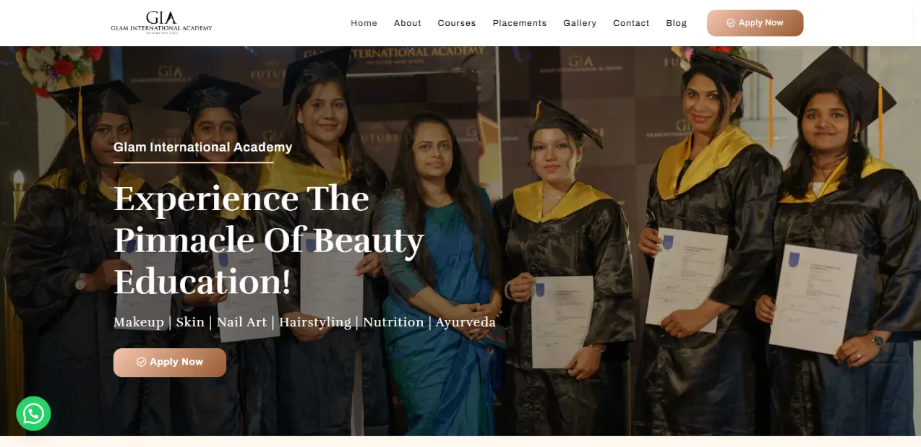This screenshot has width=921, height=447.
Task: Click the header Apply Now button text
Action: (761, 23)
